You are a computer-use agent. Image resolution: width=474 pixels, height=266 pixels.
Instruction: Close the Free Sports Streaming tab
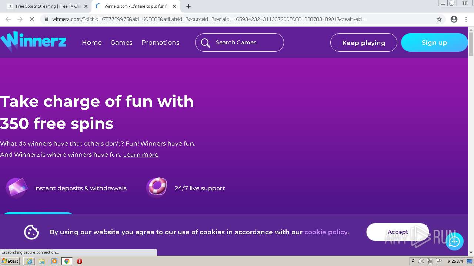(x=86, y=6)
